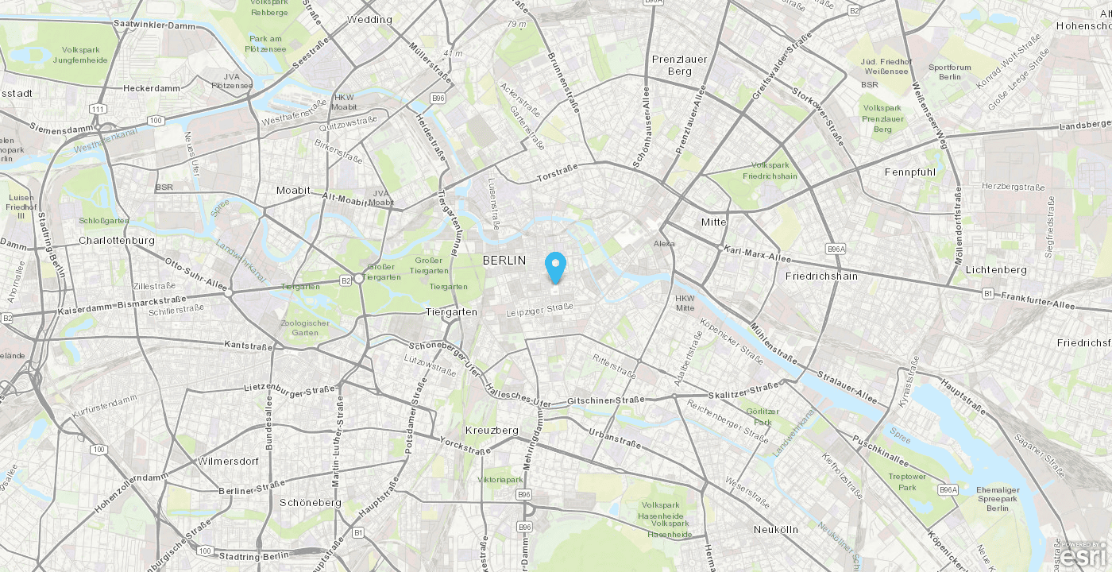Click the 41 m elevation marker
Screen dimensions: 1112x572
[x=453, y=53]
